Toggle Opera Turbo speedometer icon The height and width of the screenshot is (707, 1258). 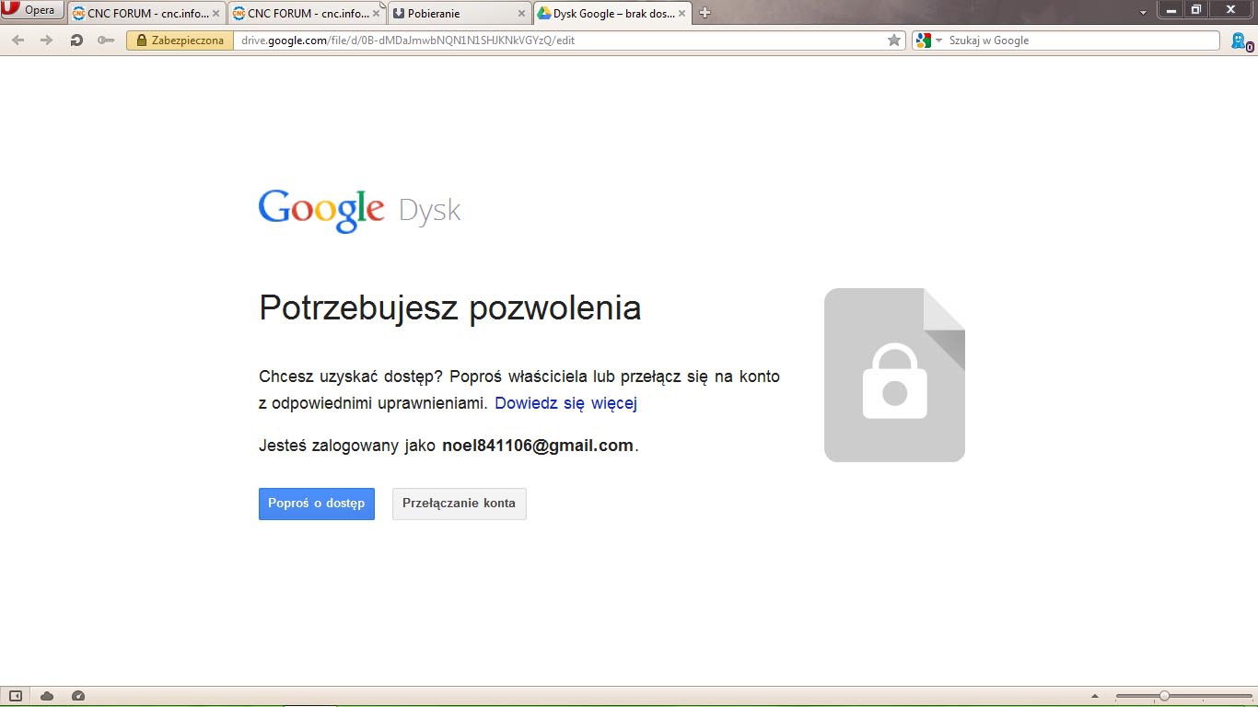(x=78, y=696)
